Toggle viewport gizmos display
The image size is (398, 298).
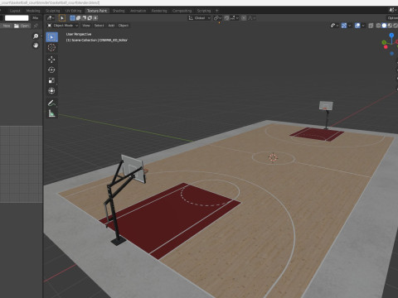tap(344, 26)
